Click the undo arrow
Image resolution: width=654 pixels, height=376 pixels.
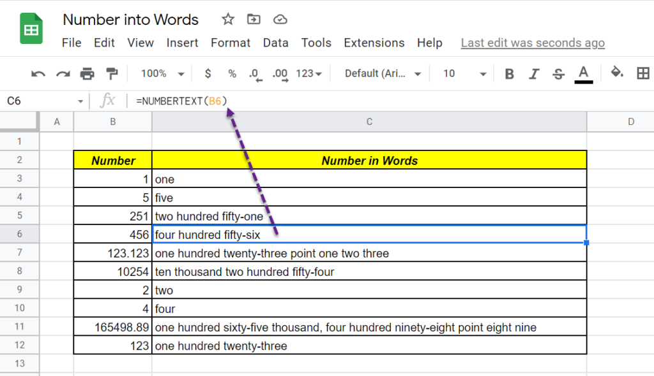[37, 73]
